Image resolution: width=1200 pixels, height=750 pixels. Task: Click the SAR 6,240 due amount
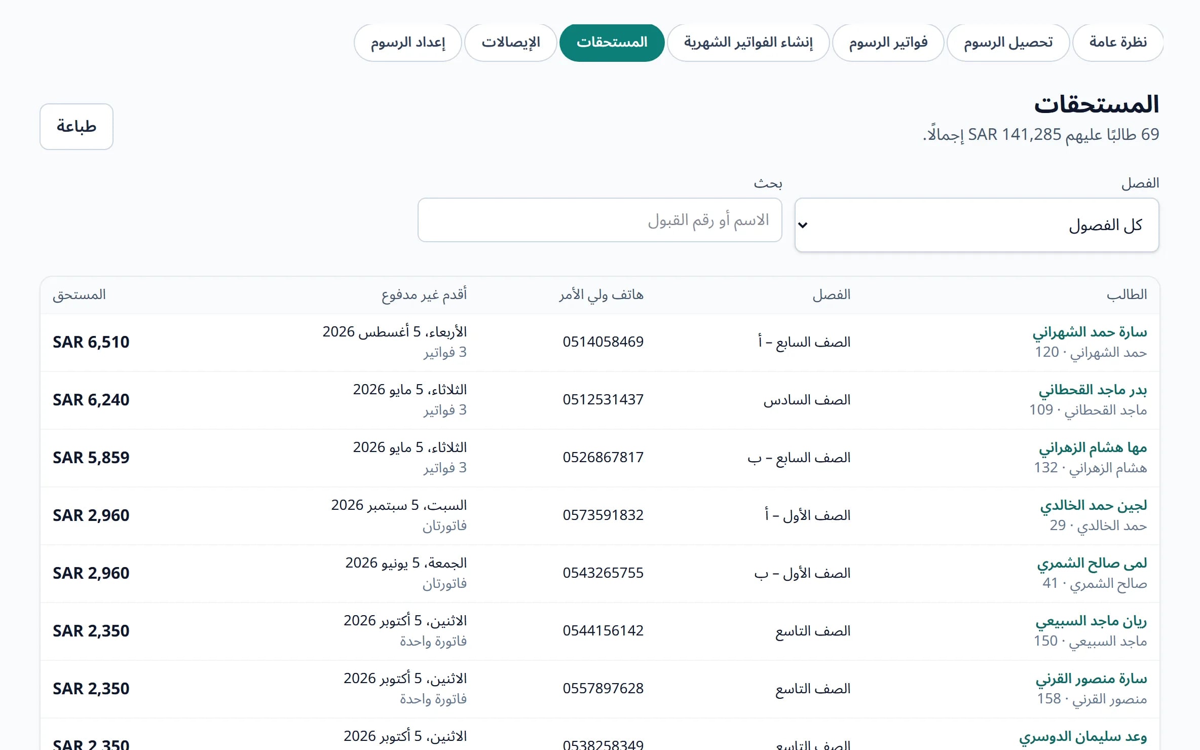click(91, 400)
